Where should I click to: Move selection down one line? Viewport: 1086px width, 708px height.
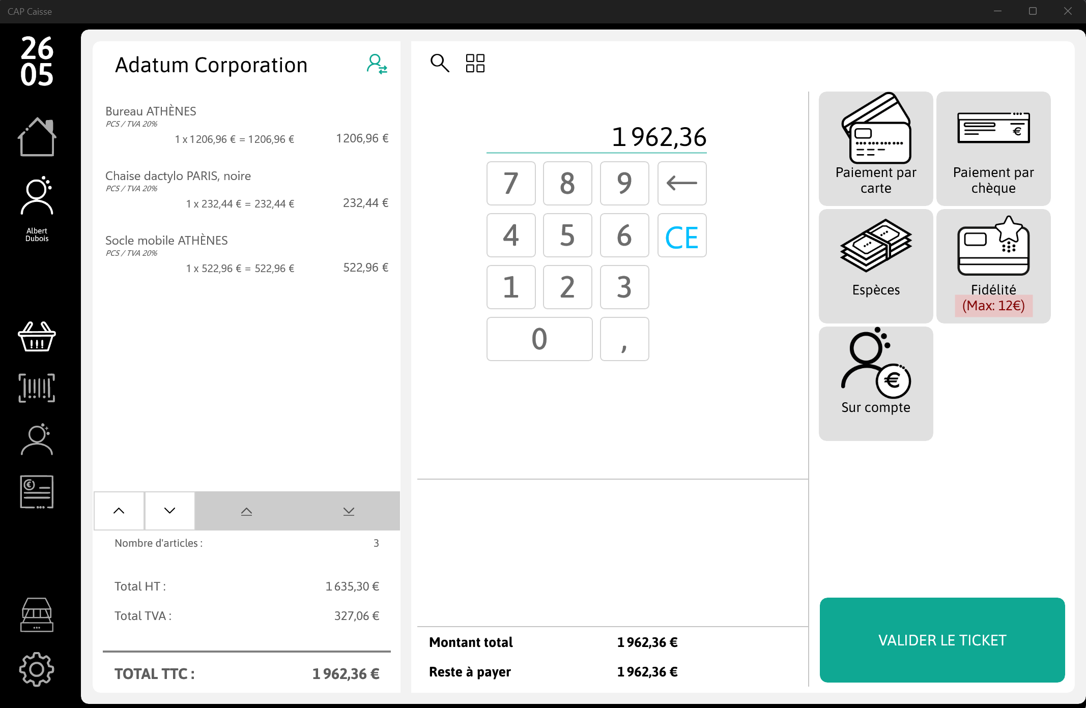(170, 511)
